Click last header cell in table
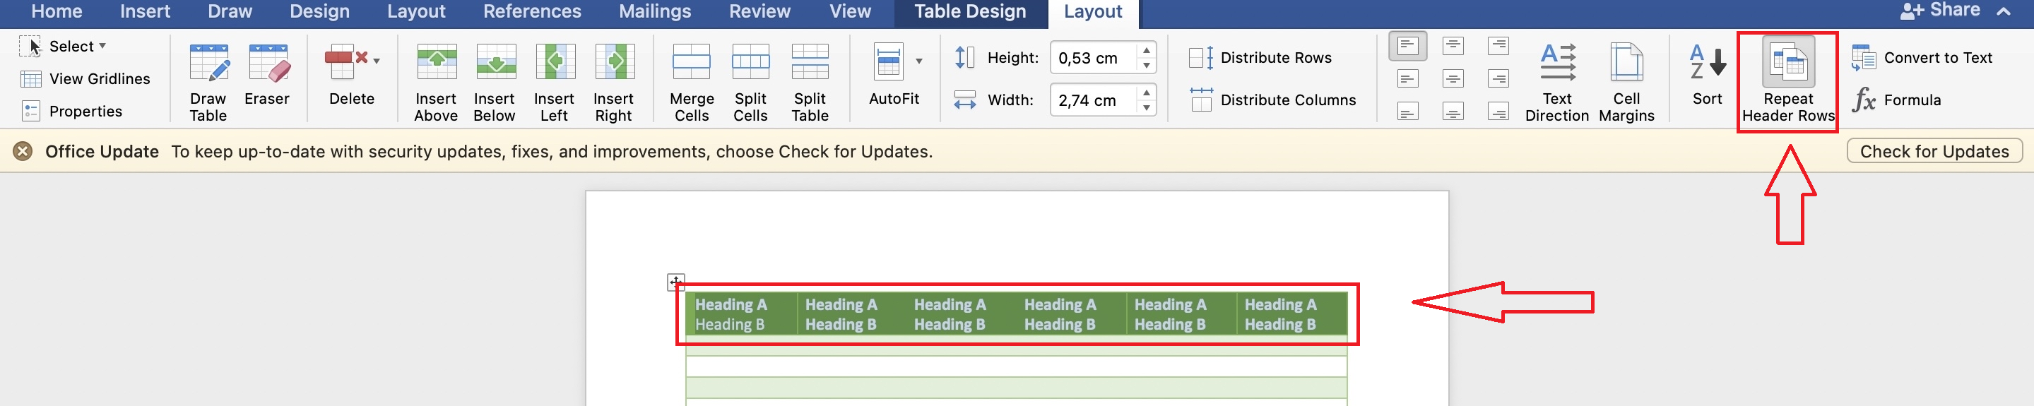The height and width of the screenshot is (406, 2034). (1291, 314)
